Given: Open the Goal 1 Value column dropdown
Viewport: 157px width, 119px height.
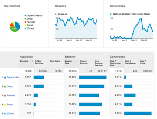Looking at the screenshot, I should (x=153, y=61).
